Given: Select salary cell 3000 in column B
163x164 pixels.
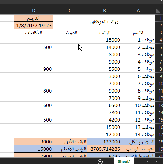Looking at the screenshot, I should click(104, 76).
